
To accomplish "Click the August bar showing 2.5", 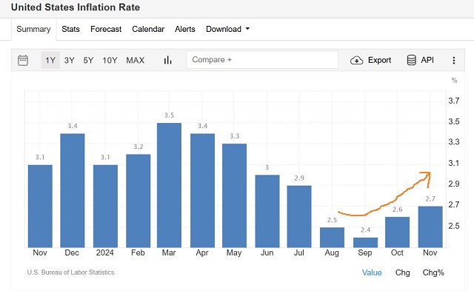I will click(333, 238).
